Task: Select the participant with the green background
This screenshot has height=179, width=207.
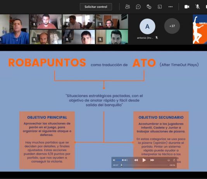Action: [112, 37]
